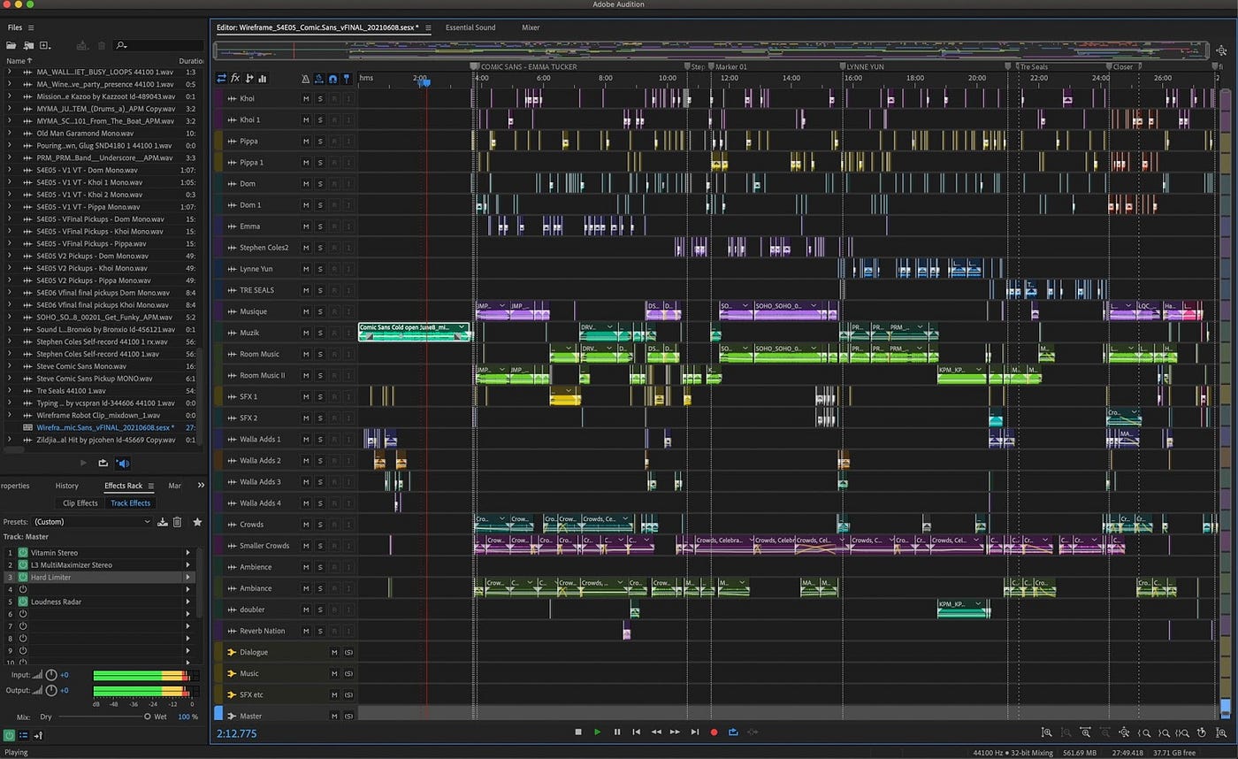Click the red Record button
Image resolution: width=1238 pixels, height=759 pixels.
coord(715,732)
